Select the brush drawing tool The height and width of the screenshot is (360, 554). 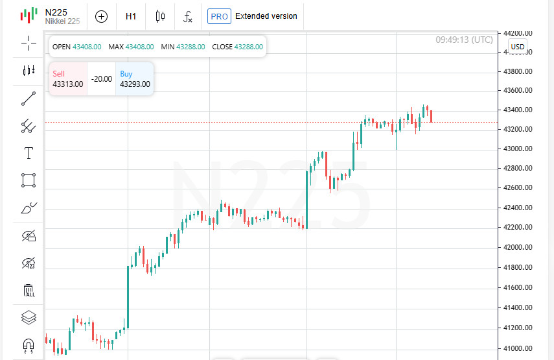(x=29, y=208)
